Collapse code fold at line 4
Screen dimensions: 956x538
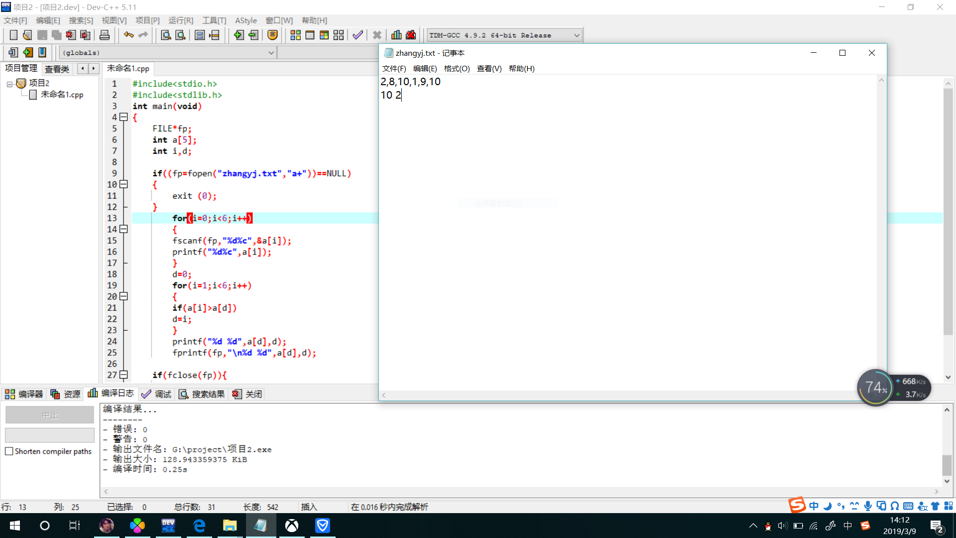pyautogui.click(x=123, y=117)
